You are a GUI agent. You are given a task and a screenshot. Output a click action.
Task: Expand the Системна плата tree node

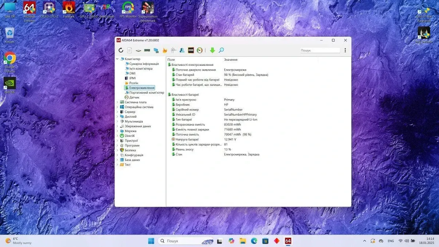click(x=117, y=102)
